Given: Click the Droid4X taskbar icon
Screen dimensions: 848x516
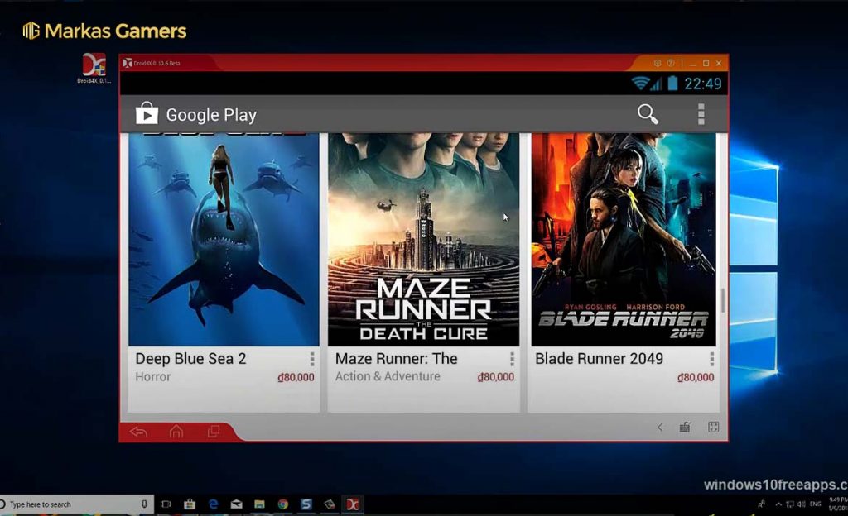Looking at the screenshot, I should (x=353, y=504).
